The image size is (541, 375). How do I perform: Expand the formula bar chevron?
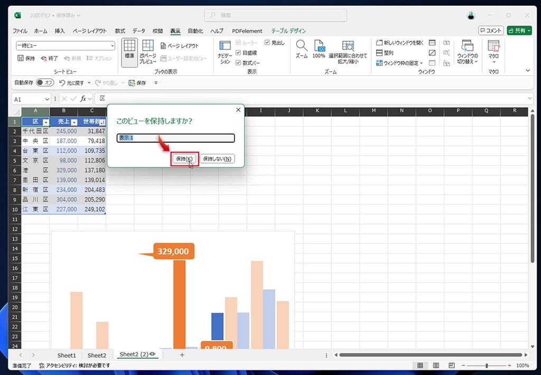529,99
